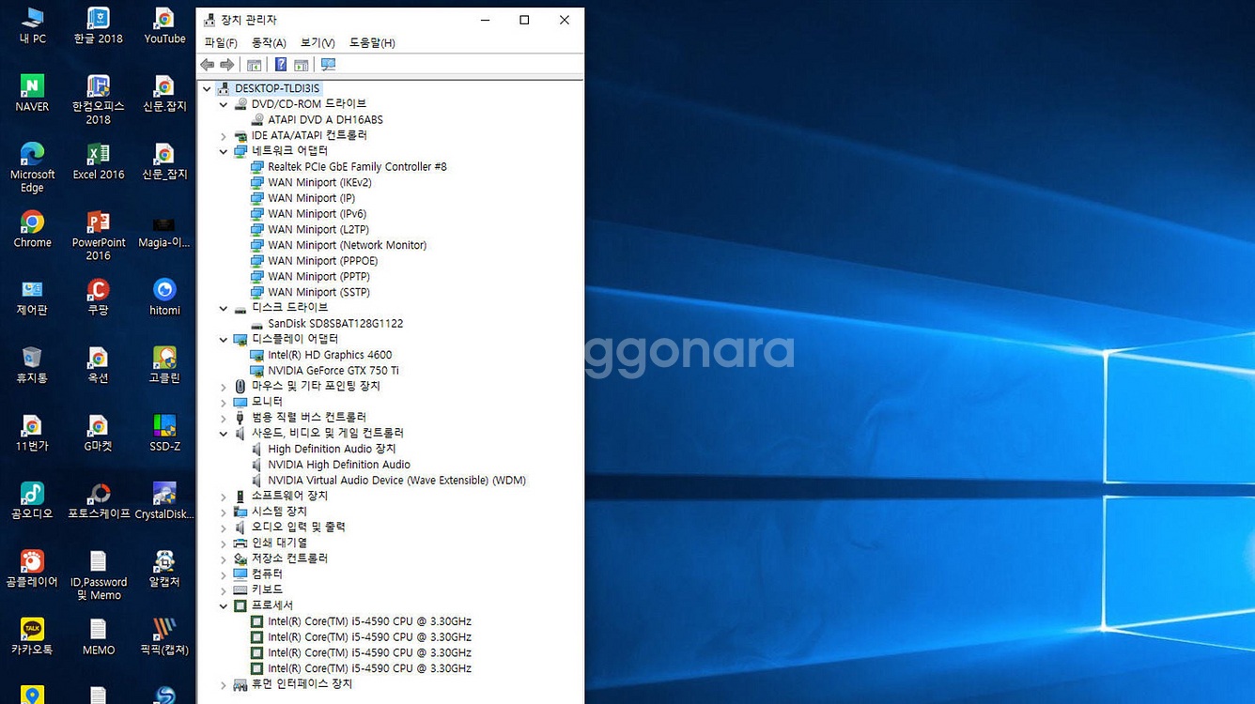
Task: Expand the 소프트웨어 장치 category
Action: pyautogui.click(x=224, y=497)
